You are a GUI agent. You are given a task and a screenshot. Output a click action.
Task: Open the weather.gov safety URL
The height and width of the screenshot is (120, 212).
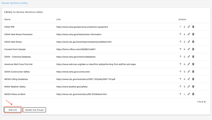tap(72, 87)
